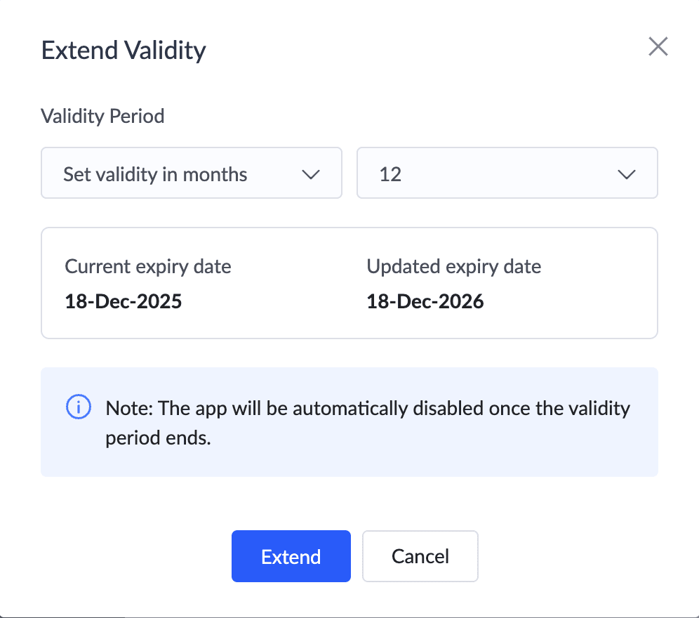This screenshot has height=618, width=699.
Task: Open the months dropdown showing 12
Action: 507,173
